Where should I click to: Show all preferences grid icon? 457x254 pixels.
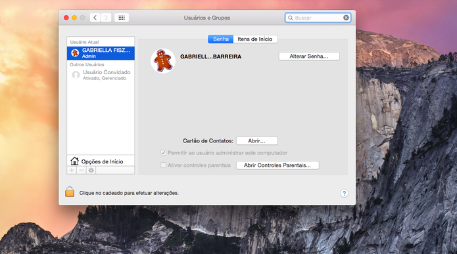pyautogui.click(x=122, y=18)
